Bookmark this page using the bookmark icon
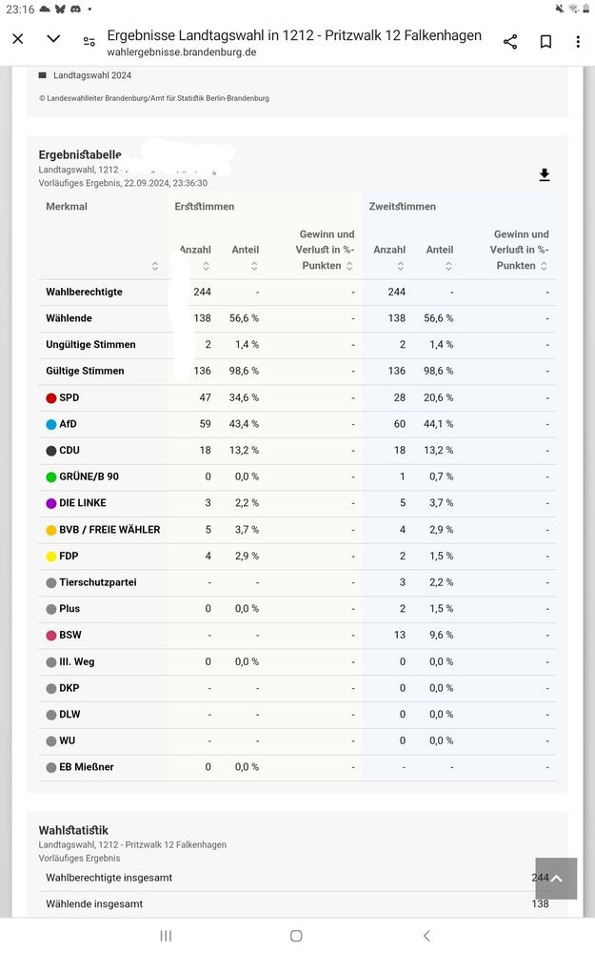The height and width of the screenshot is (953, 595). tap(545, 42)
